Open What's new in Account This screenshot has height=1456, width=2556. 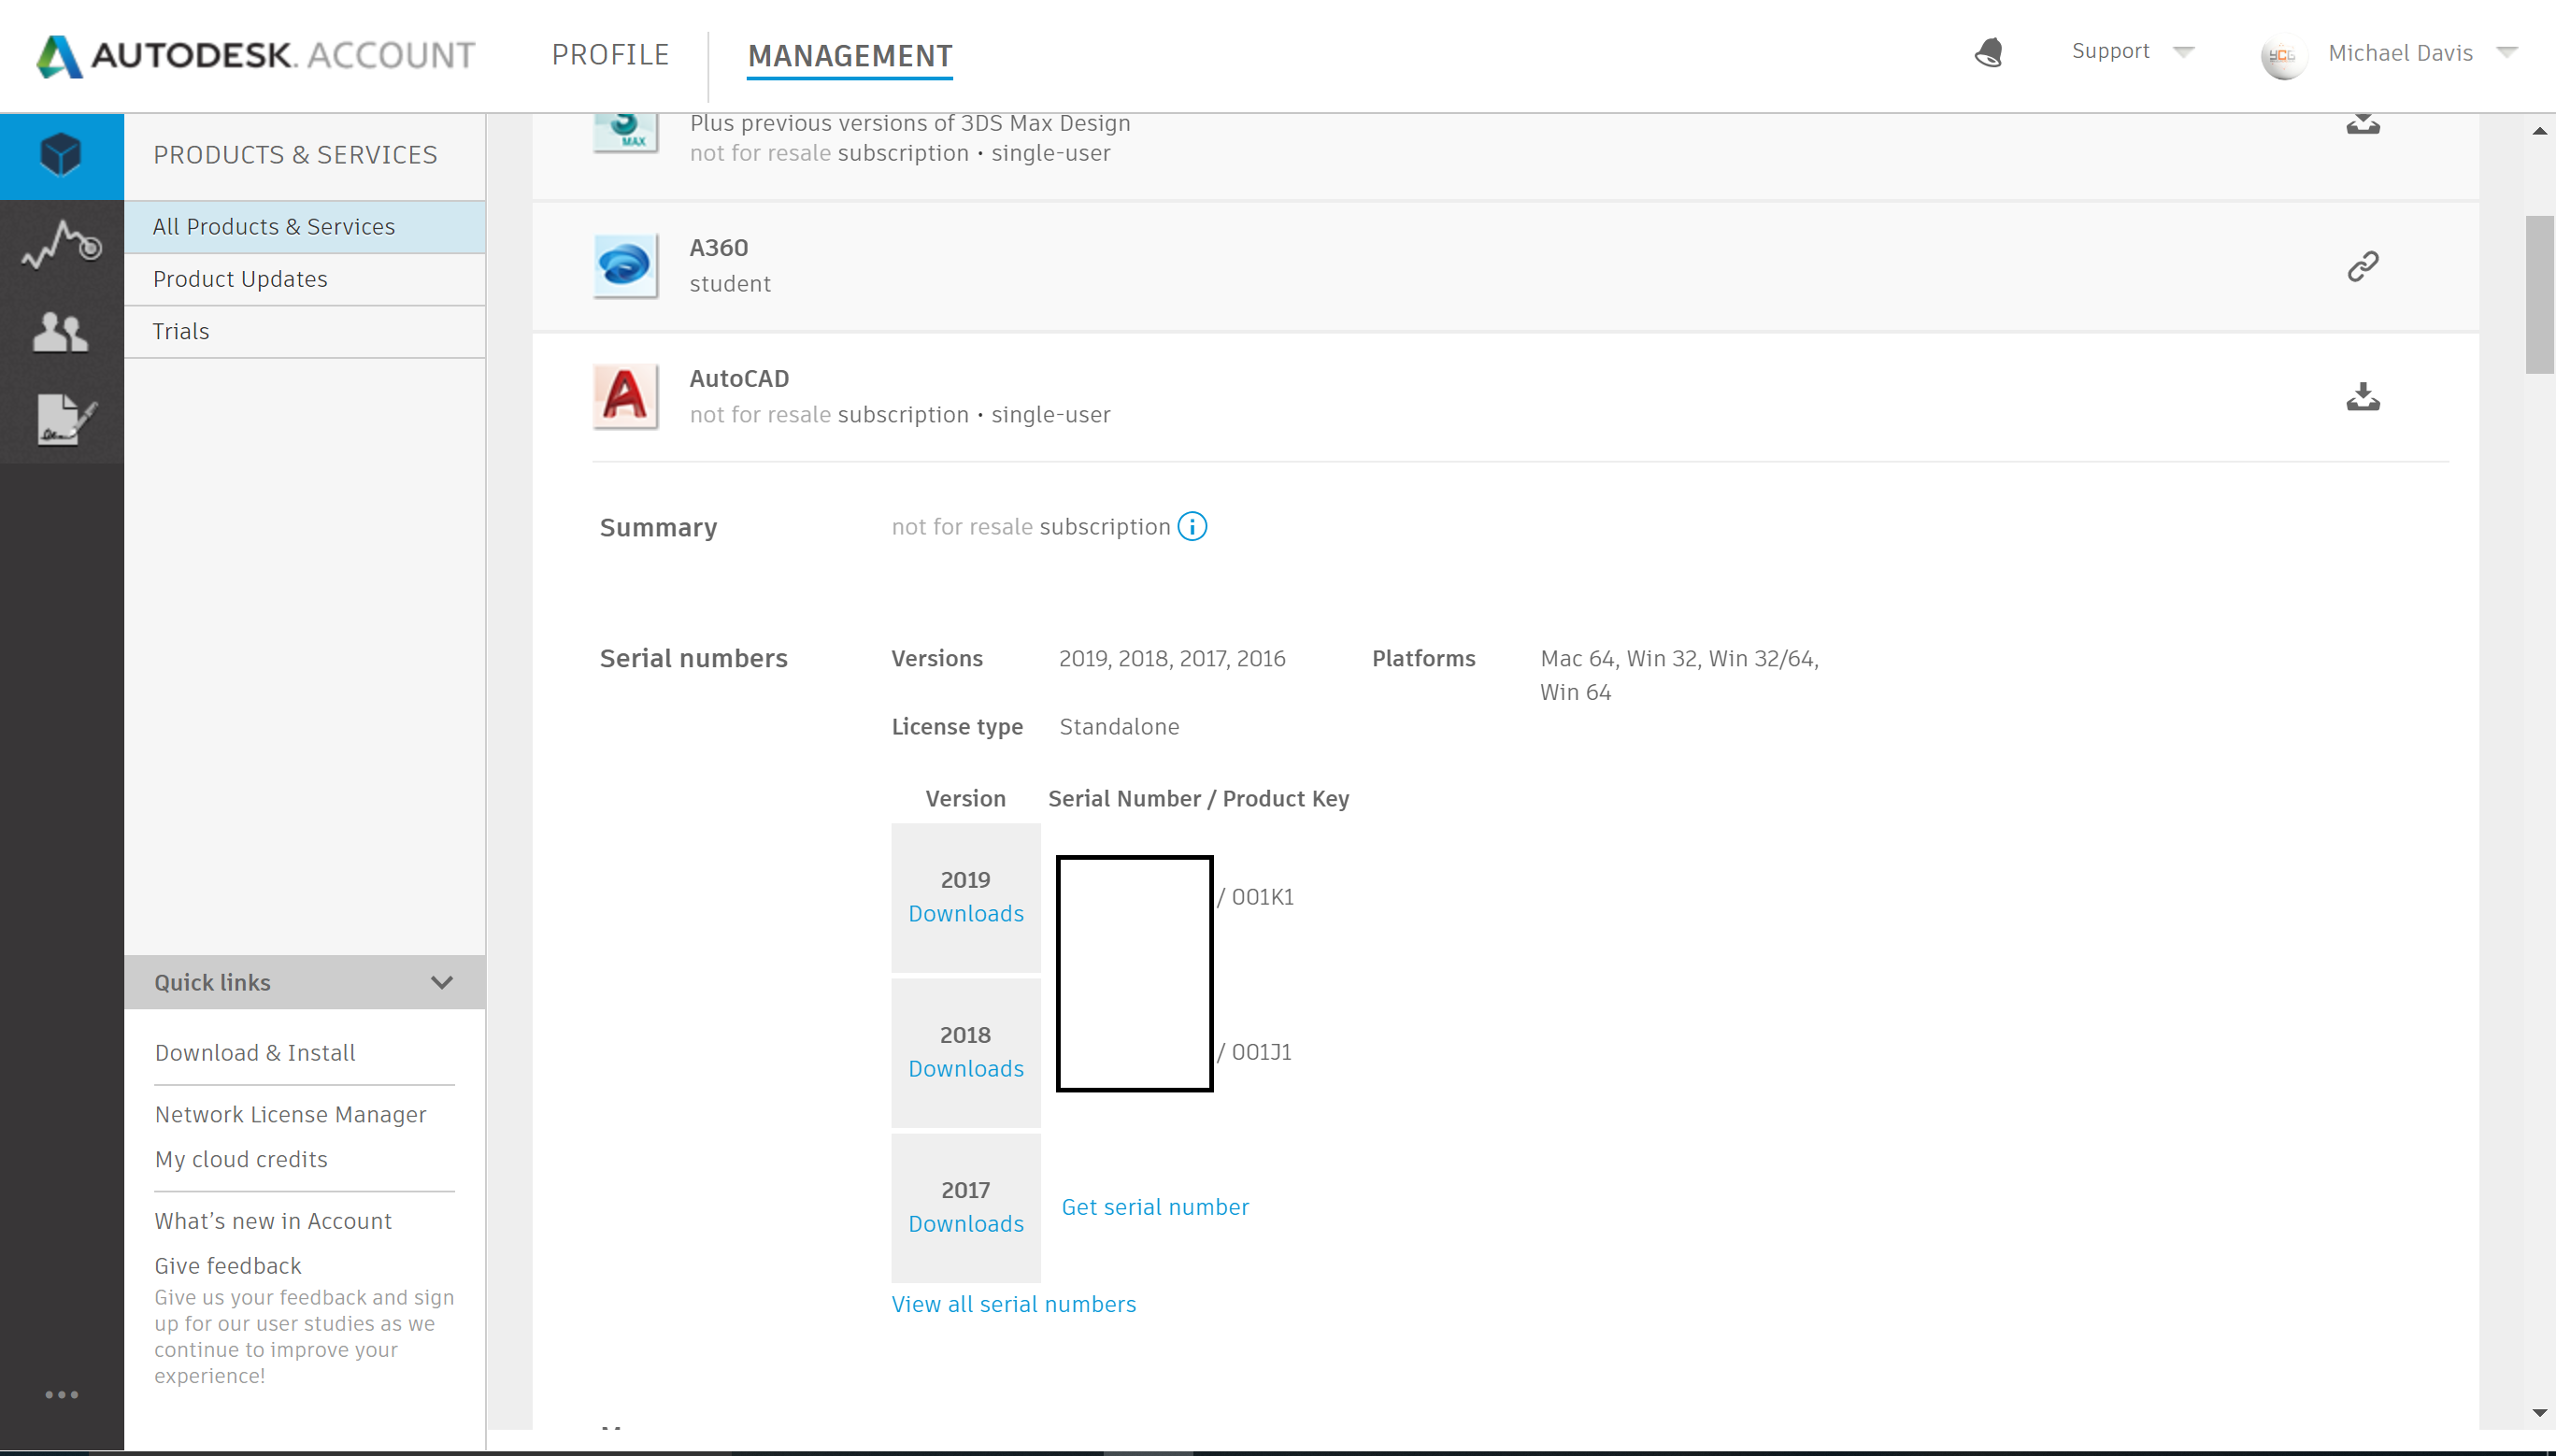273,1221
